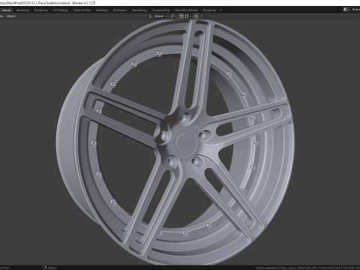Toggle snapping magnet icon

(181, 16)
